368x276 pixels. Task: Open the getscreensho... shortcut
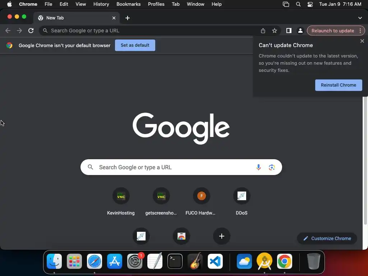click(x=161, y=201)
